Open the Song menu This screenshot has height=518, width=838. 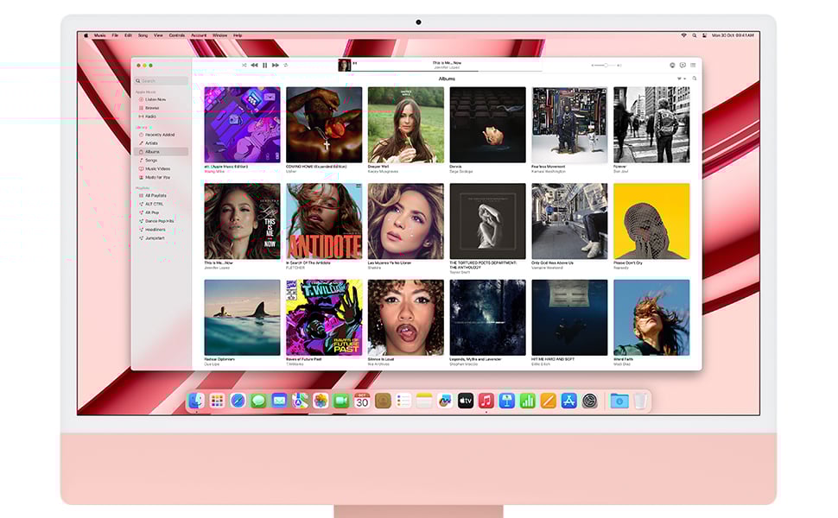click(143, 35)
